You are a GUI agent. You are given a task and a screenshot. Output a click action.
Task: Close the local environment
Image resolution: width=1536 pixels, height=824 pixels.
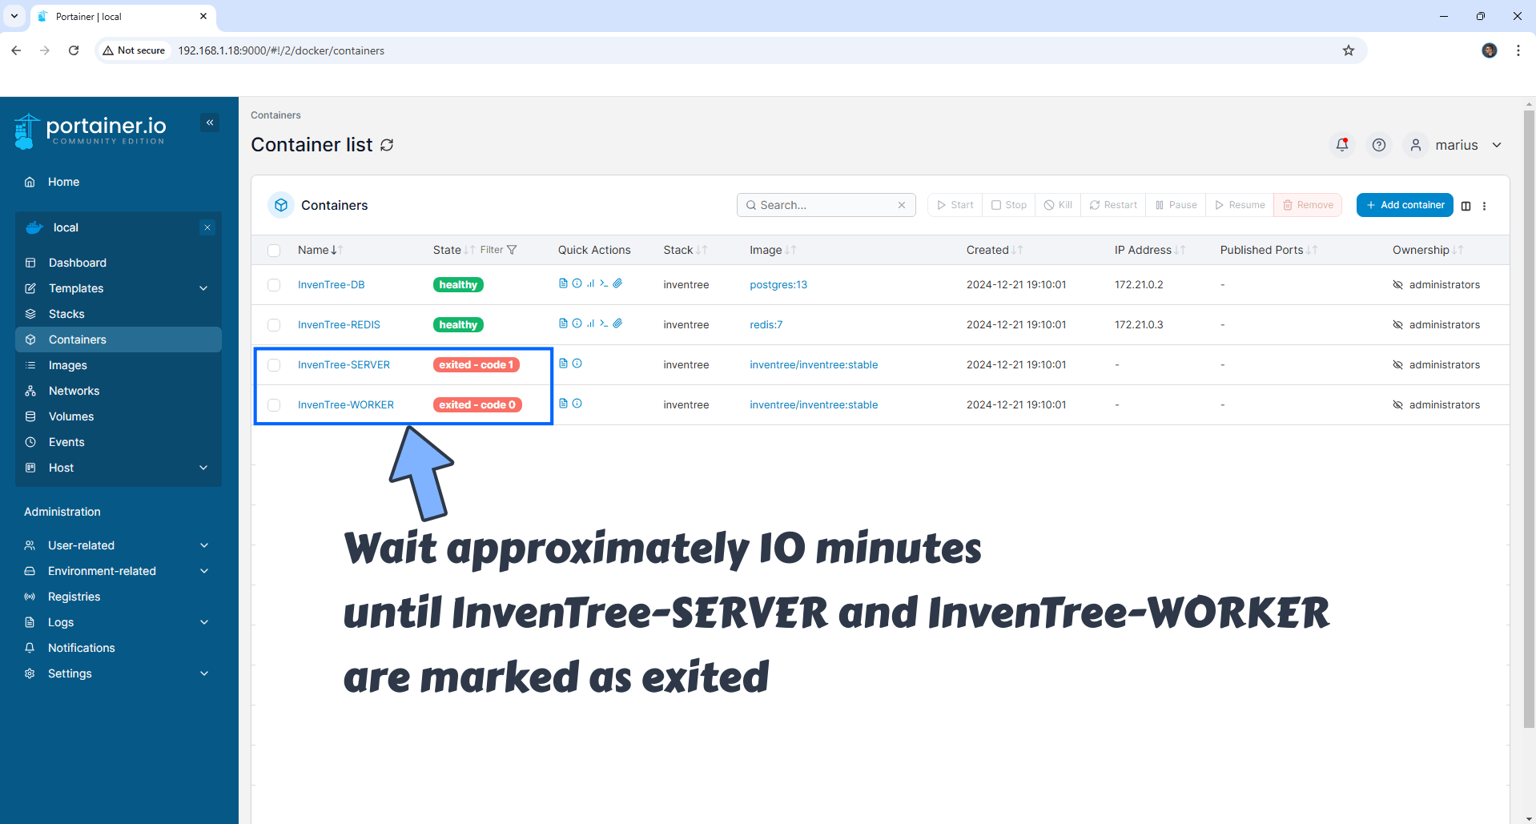pos(207,227)
